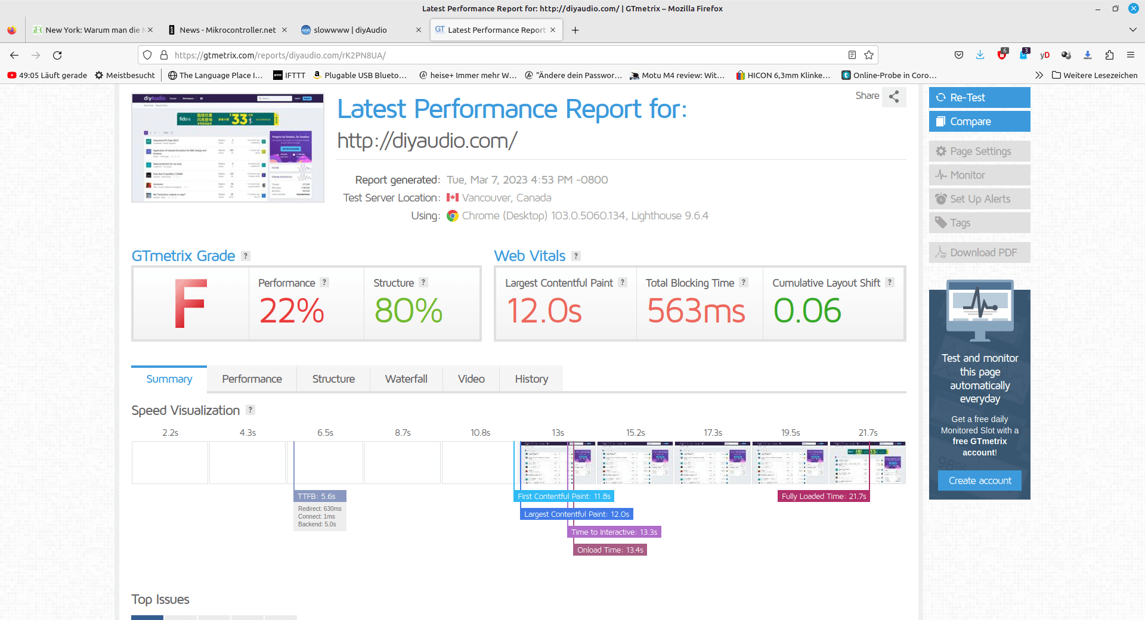Click the URL address bar
1145x620 pixels.
point(507,55)
